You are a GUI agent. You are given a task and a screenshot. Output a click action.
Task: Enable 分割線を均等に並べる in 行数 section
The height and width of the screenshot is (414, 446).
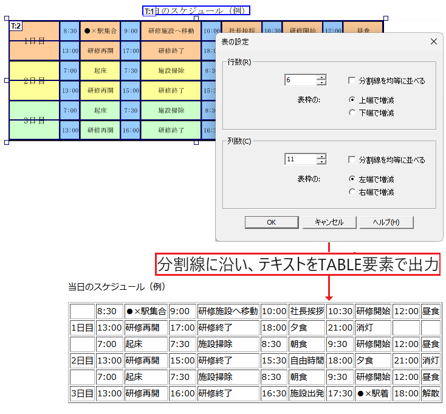[352, 80]
